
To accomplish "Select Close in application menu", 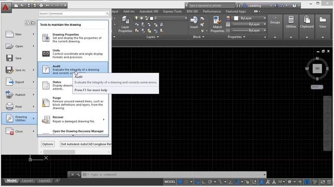I will click(x=20, y=131).
